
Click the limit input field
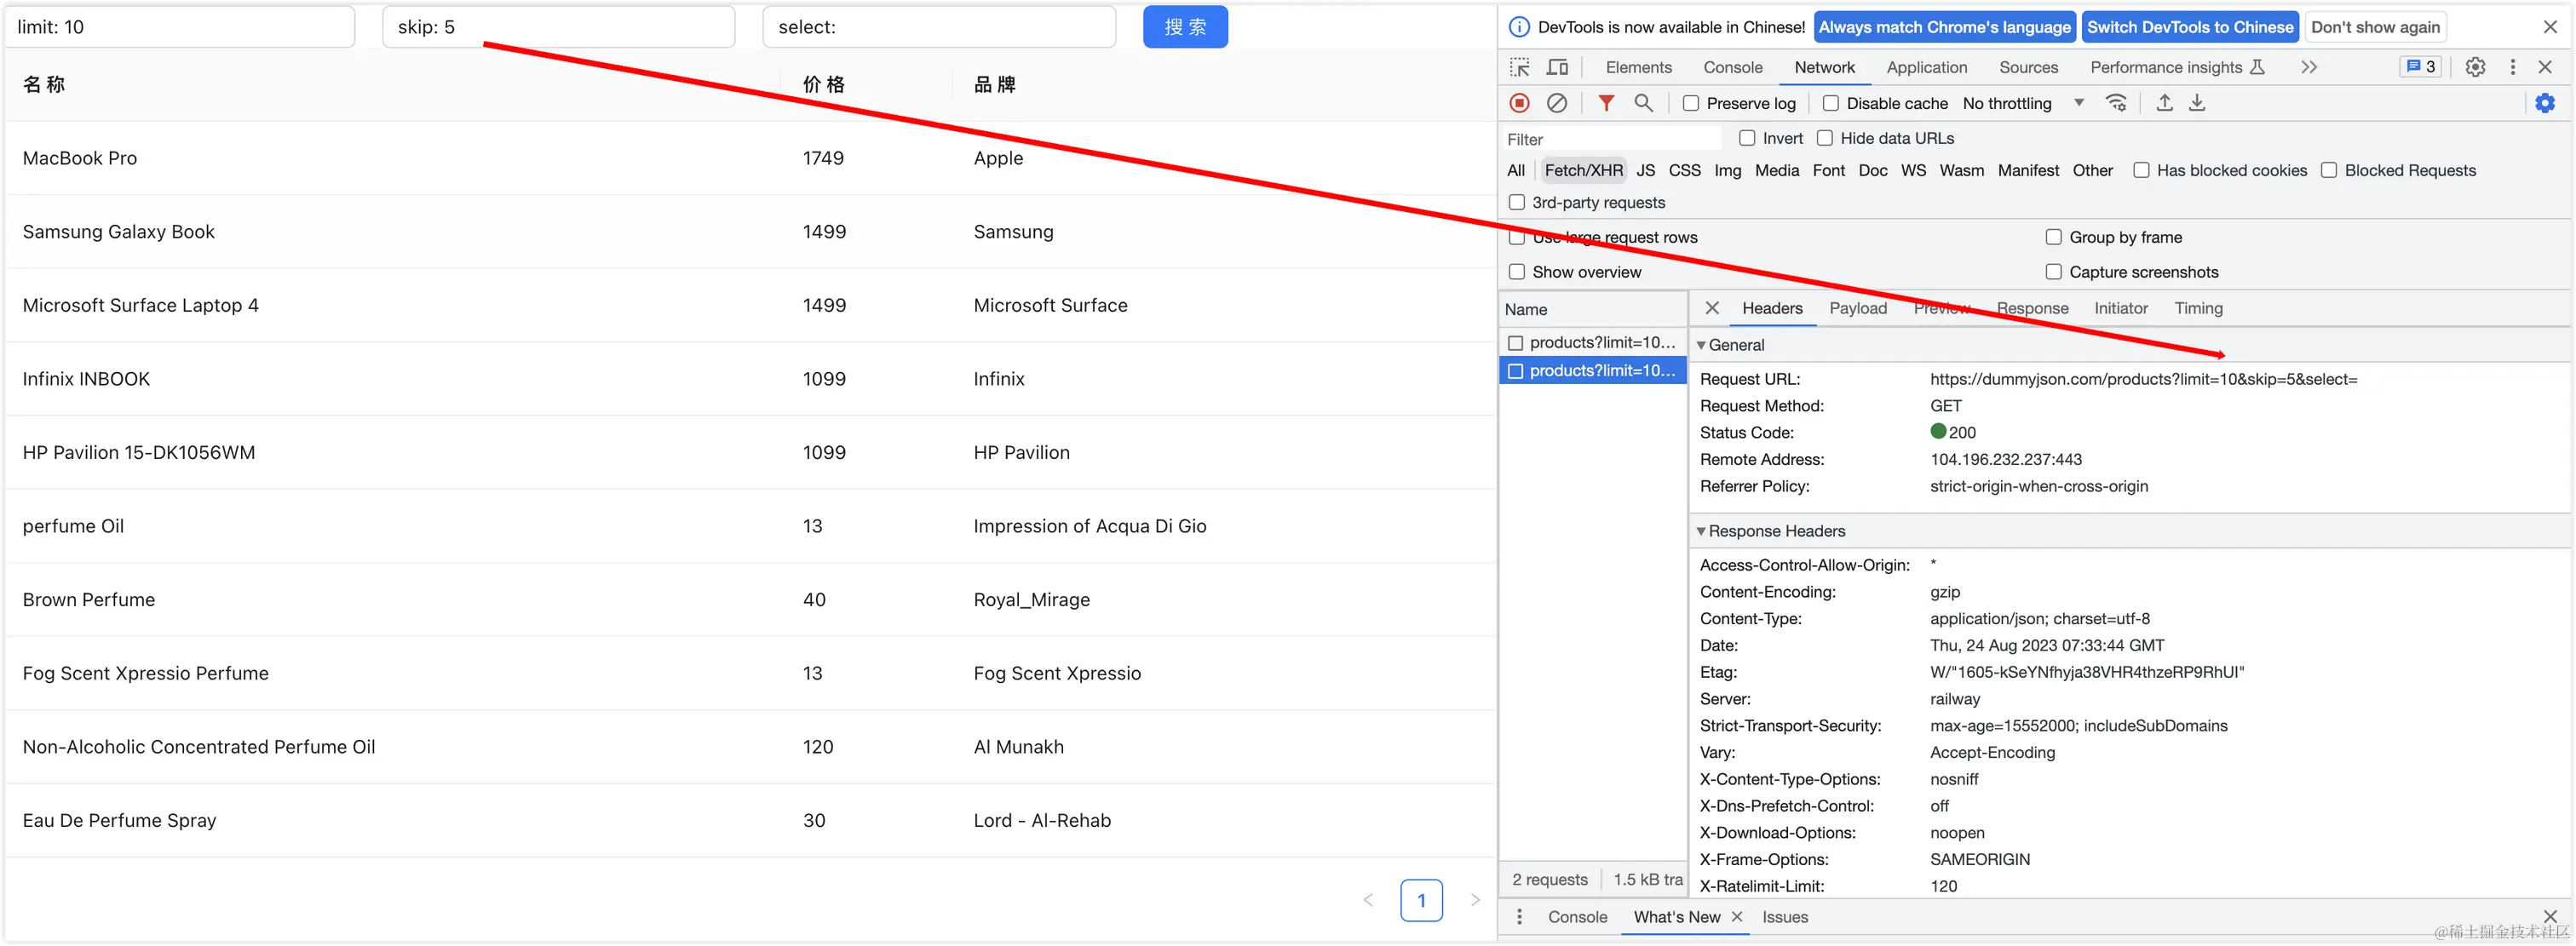[x=180, y=27]
